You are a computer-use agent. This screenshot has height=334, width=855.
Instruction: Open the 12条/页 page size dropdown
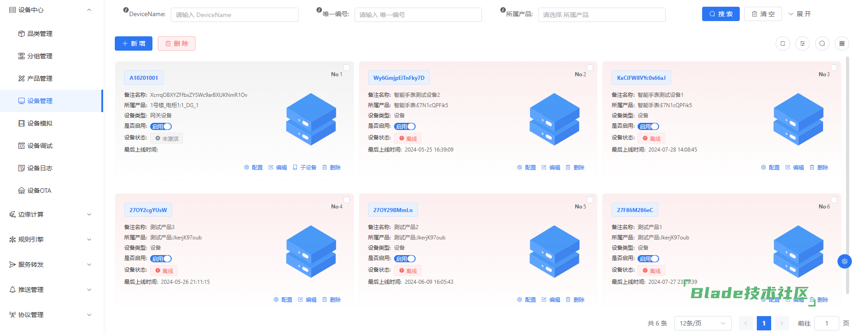(x=702, y=323)
